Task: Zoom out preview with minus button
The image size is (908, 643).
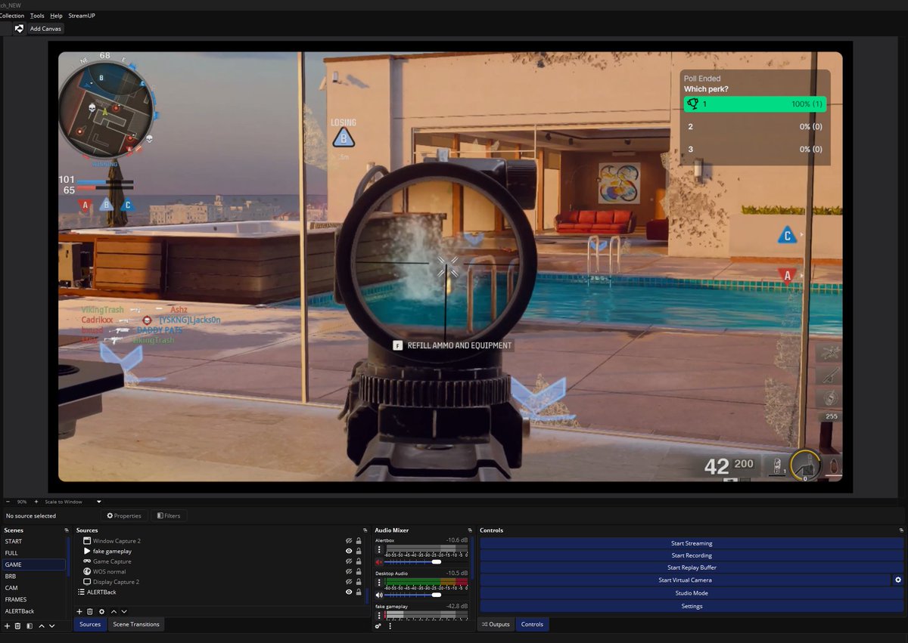Action: click(8, 502)
